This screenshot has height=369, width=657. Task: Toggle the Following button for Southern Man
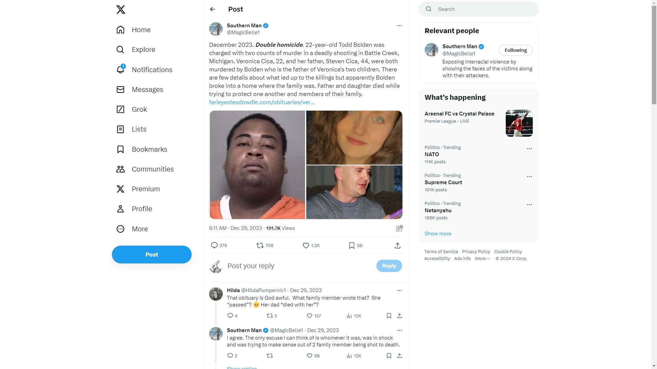(516, 50)
